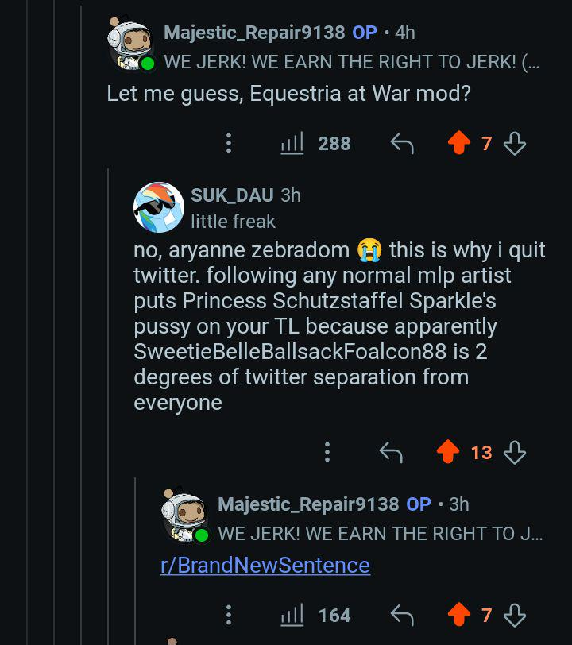
Task: Downvote the Equestria at War mod comment
Action: (515, 144)
